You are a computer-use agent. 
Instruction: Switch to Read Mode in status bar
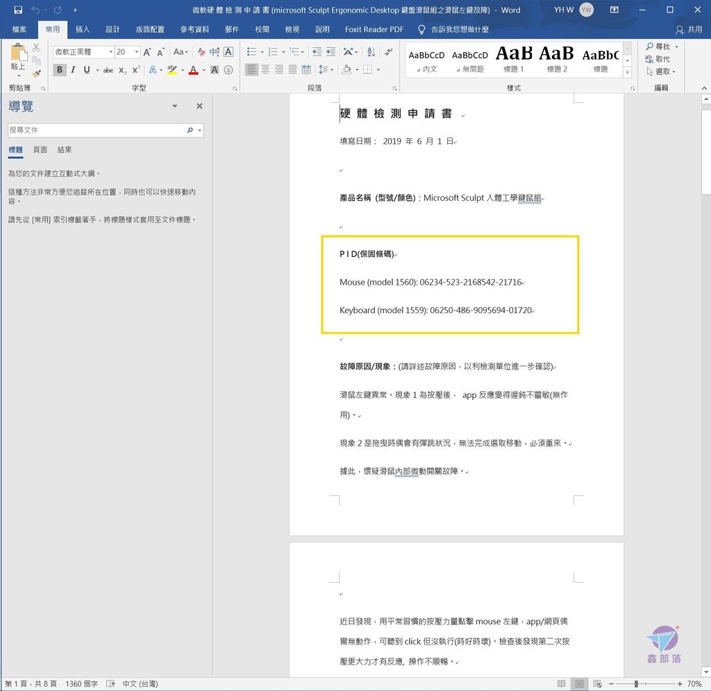click(x=561, y=684)
